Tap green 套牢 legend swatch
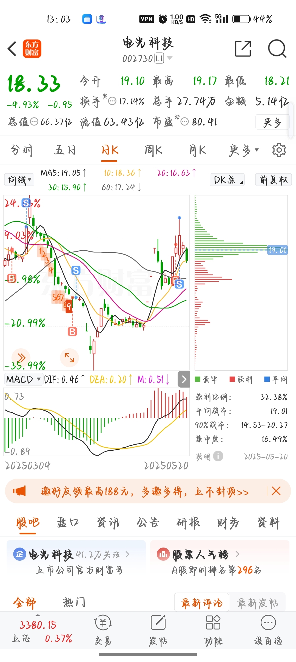 [x=197, y=379]
